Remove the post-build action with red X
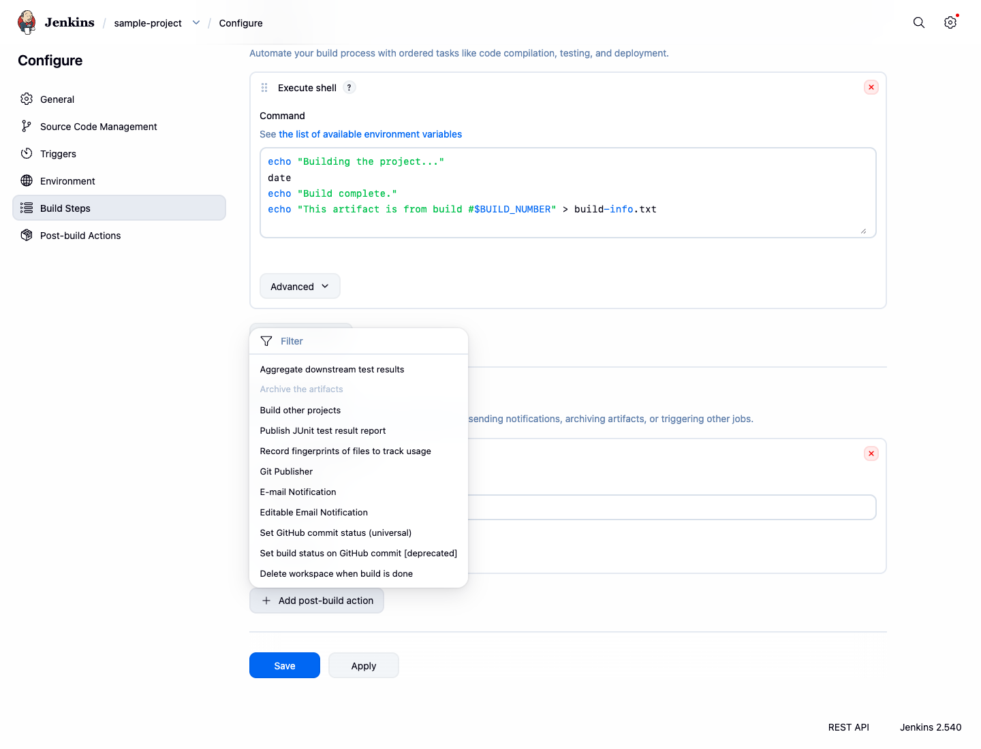 871,453
